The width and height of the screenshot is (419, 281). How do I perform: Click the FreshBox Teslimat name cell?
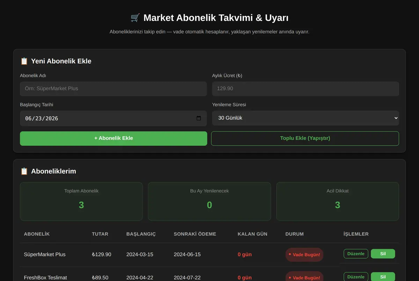45,278
